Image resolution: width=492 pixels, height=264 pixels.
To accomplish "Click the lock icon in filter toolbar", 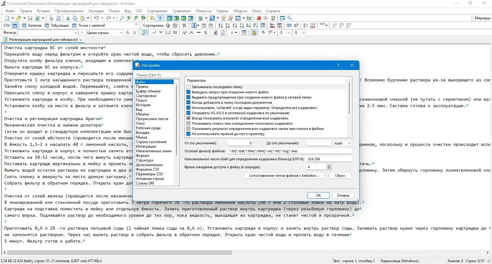I will click(x=254, y=33).
